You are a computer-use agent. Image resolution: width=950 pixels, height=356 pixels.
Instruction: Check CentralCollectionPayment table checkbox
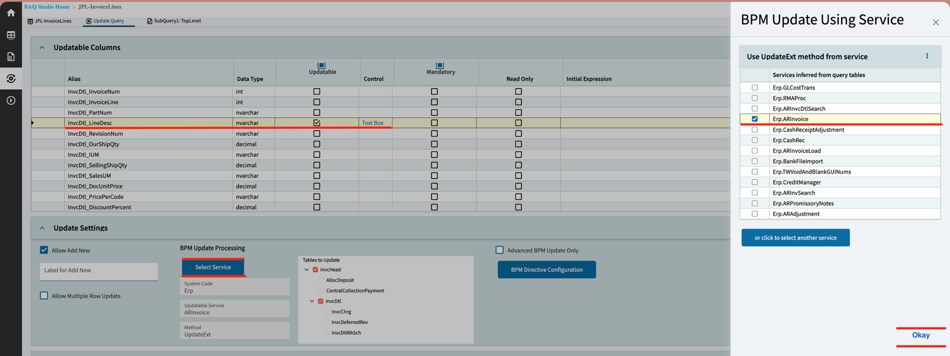321,291
